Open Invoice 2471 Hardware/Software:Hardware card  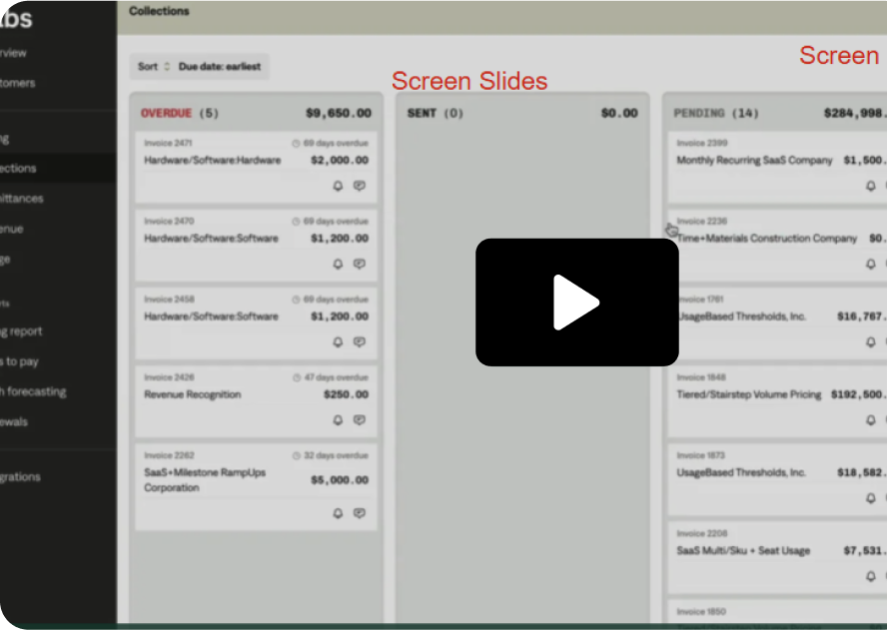point(256,168)
